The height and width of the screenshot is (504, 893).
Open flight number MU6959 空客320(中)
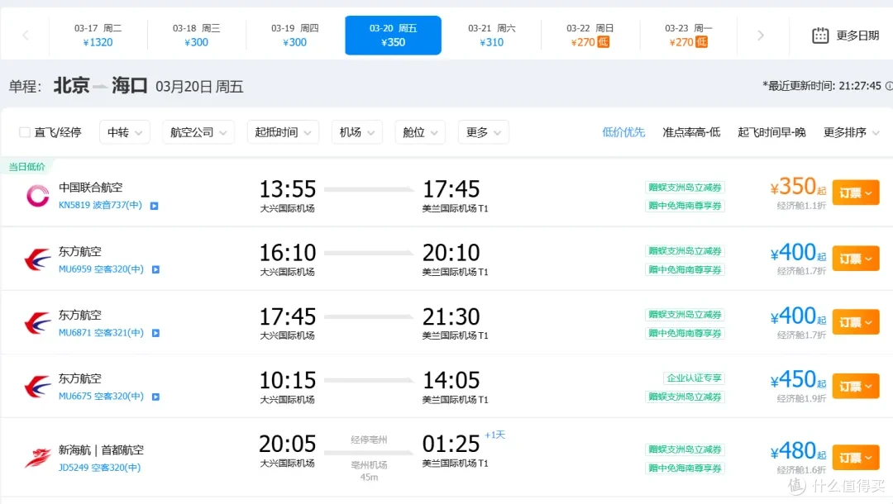[101, 269]
